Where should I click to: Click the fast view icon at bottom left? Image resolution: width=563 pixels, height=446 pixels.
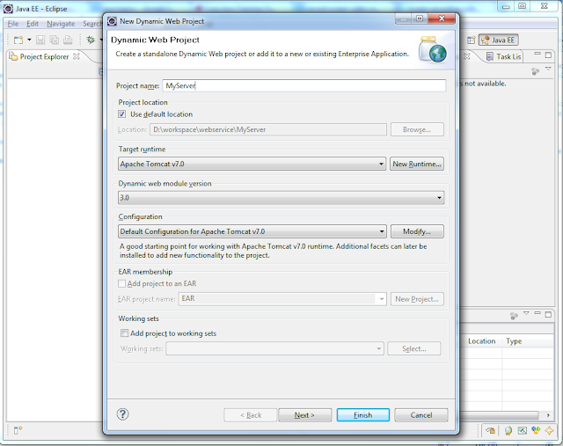(x=18, y=430)
